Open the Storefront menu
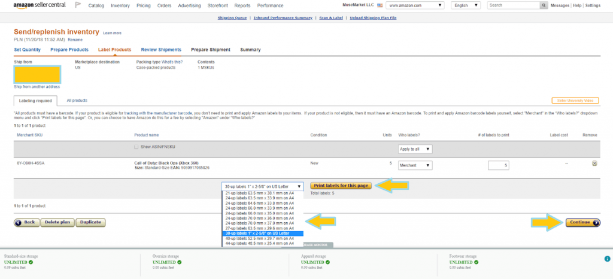 (x=217, y=6)
